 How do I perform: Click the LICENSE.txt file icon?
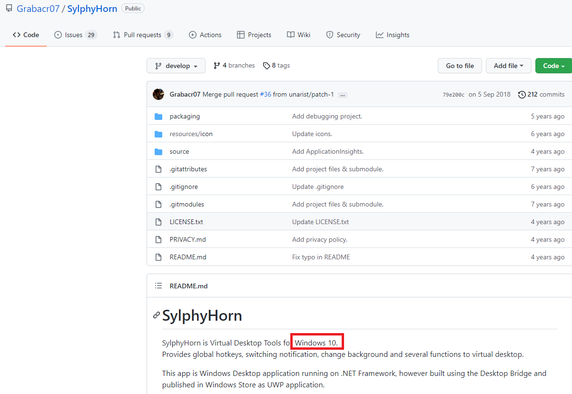tap(158, 222)
